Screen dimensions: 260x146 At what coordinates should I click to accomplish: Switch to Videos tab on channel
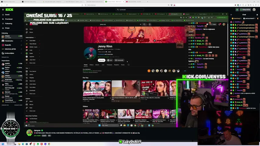(91, 65)
